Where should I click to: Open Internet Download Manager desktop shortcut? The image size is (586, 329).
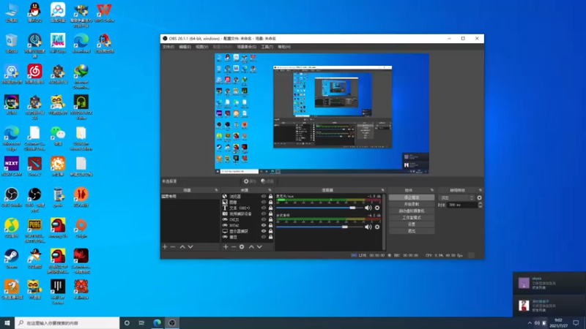tap(81, 77)
